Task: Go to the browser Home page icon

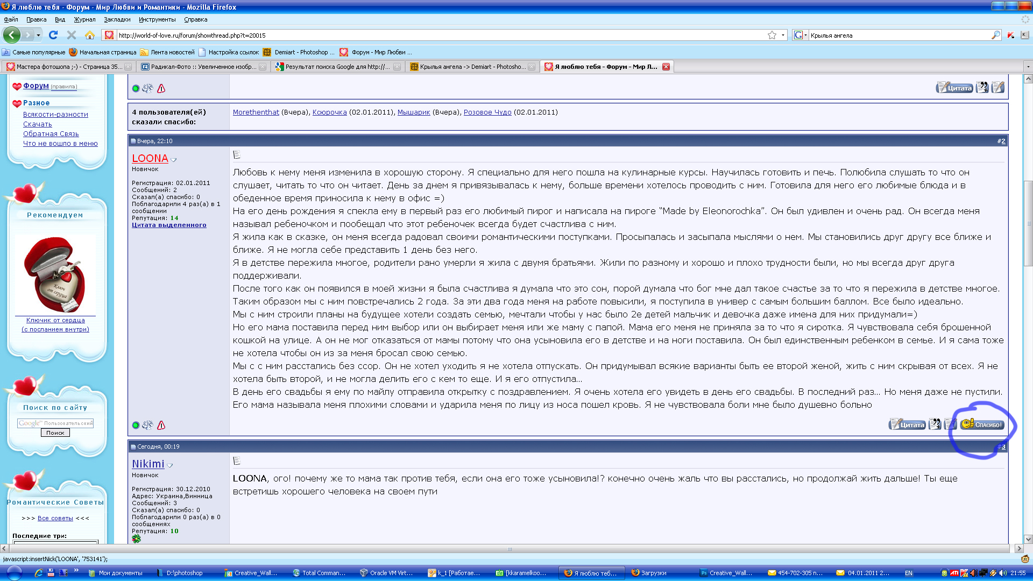Action: (90, 35)
